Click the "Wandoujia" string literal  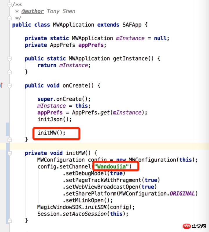pos(111,166)
